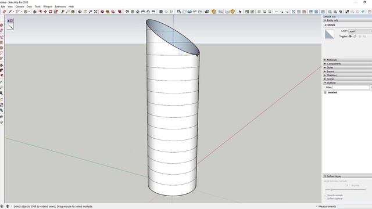Open the Help menu
Screen dimensions: 372x209
pyautogui.click(x=71, y=6)
